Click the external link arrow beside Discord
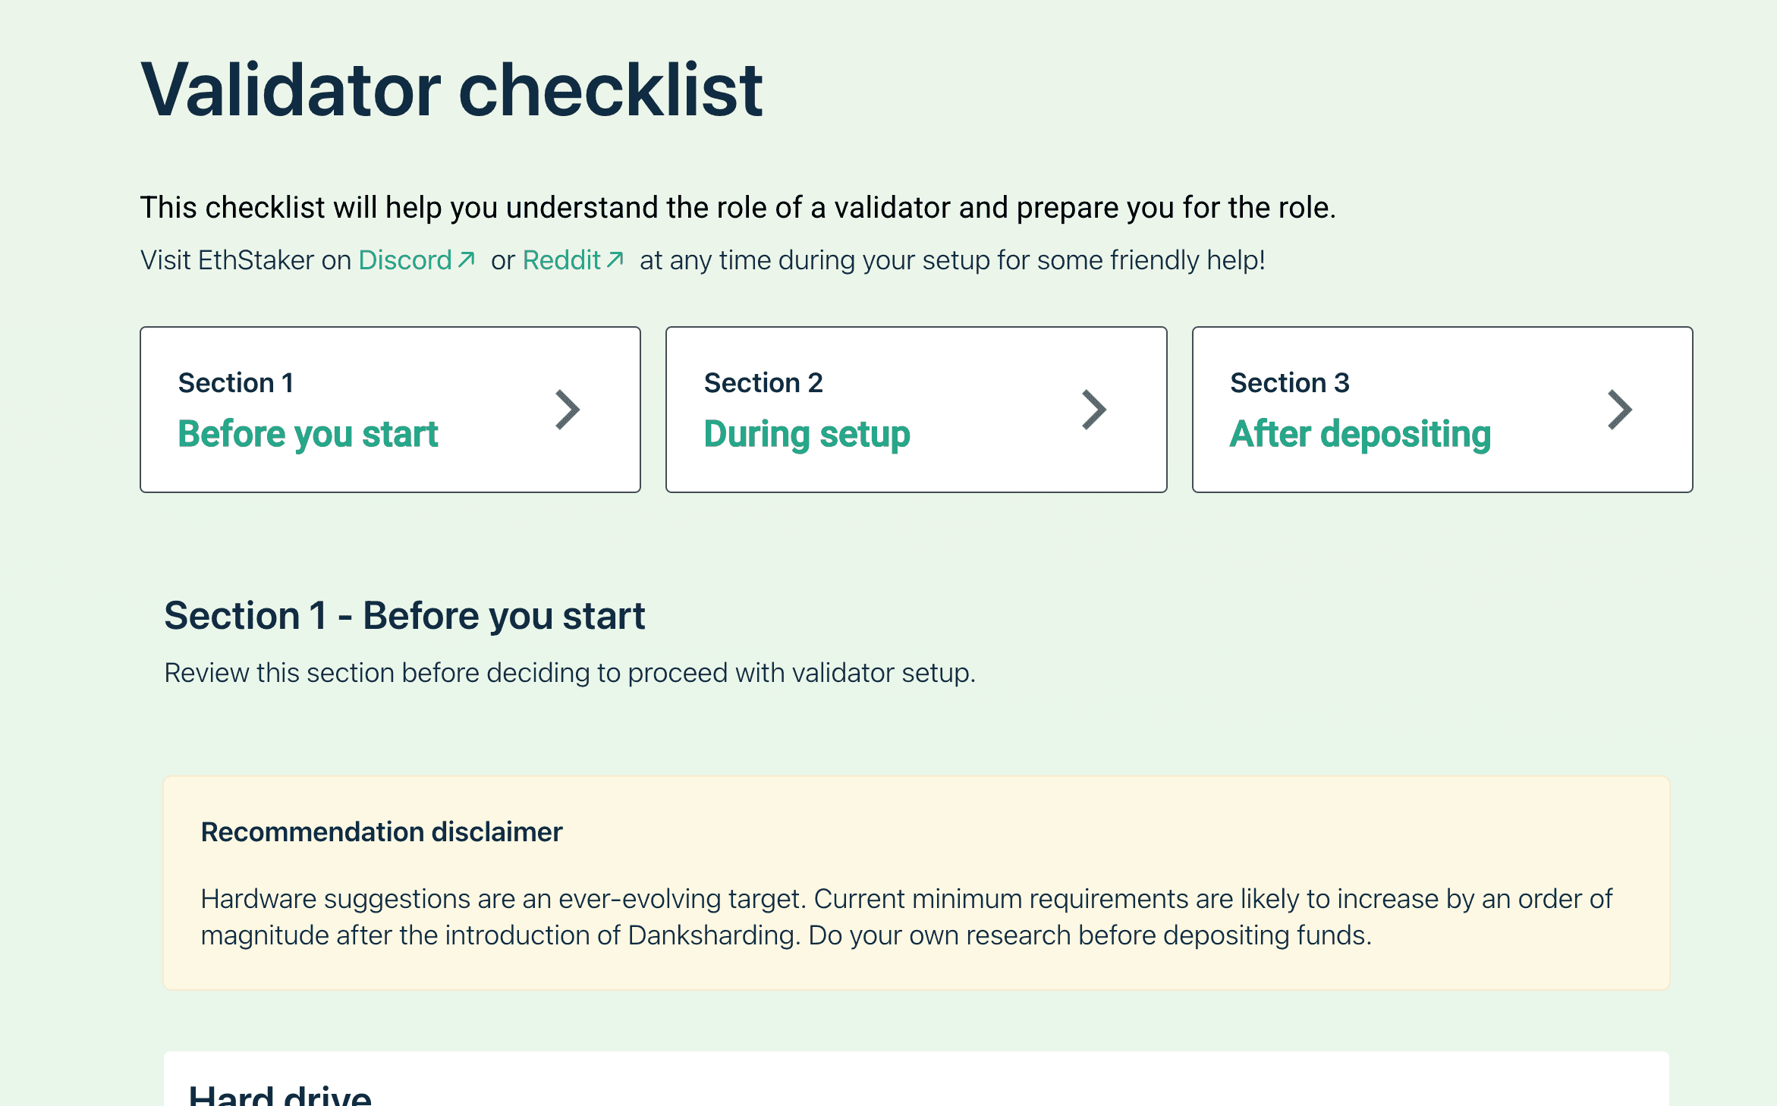Viewport: 1777px width, 1106px height. [x=465, y=259]
